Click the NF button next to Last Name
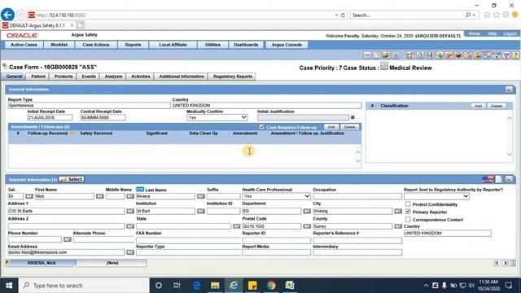Screen dimensions: 521x293 [201, 196]
